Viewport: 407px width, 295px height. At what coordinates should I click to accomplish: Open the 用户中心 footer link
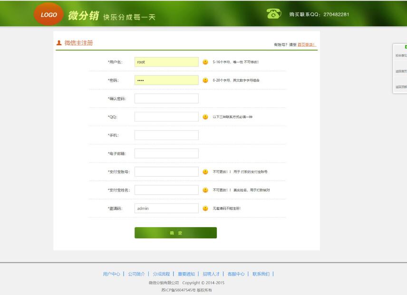111,273
